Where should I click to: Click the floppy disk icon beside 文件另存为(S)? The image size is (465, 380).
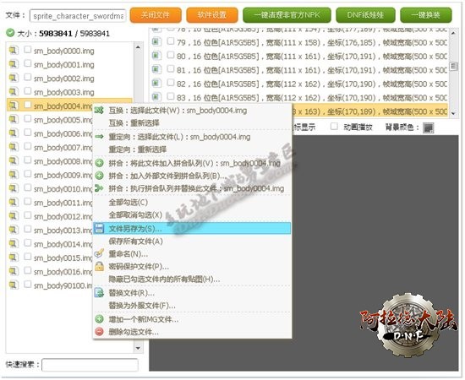(x=99, y=228)
